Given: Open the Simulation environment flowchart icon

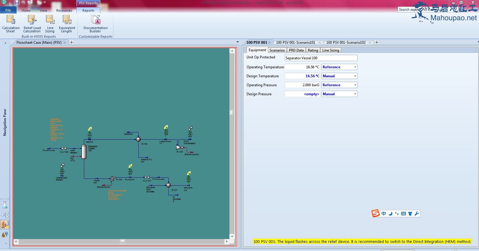Looking at the screenshot, I should [x=5, y=215].
